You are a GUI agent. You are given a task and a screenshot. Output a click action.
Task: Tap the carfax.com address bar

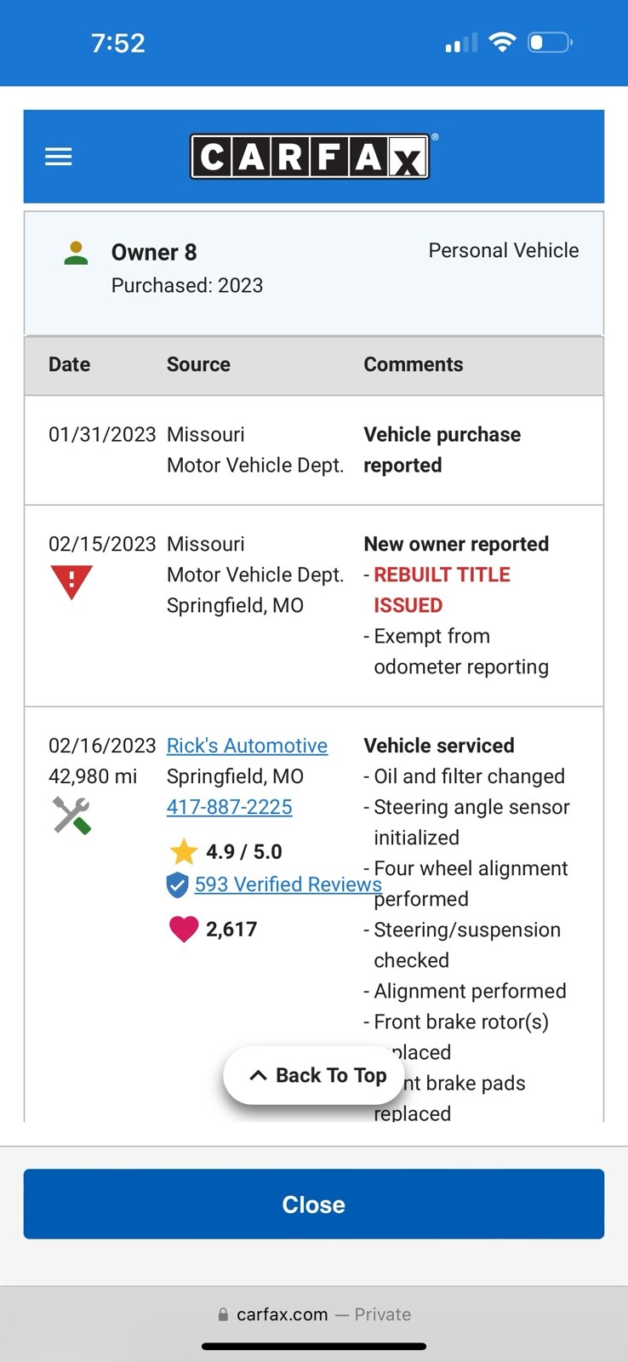[x=314, y=1314]
